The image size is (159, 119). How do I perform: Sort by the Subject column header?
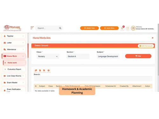coord(42,86)
